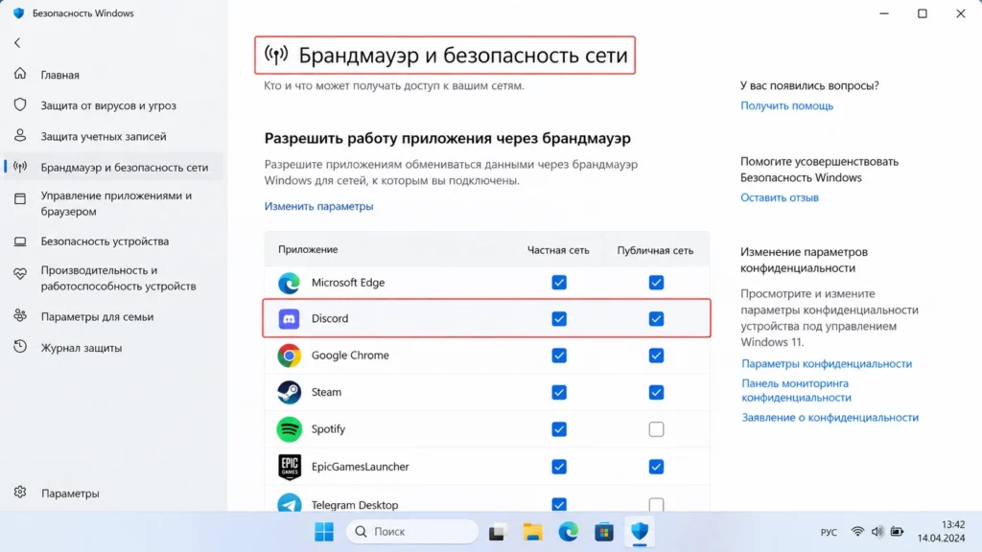982x552 pixels.
Task: Click the protection history clock icon
Action: tap(20, 346)
